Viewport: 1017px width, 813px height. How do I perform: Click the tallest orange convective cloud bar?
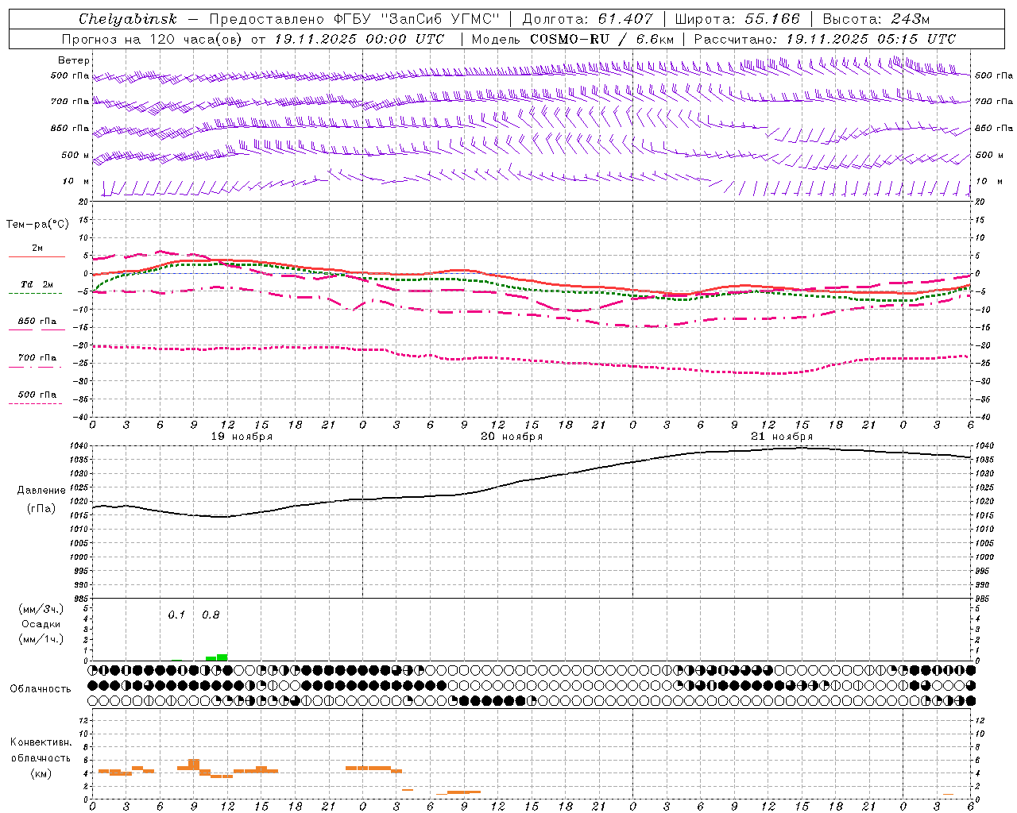194,765
